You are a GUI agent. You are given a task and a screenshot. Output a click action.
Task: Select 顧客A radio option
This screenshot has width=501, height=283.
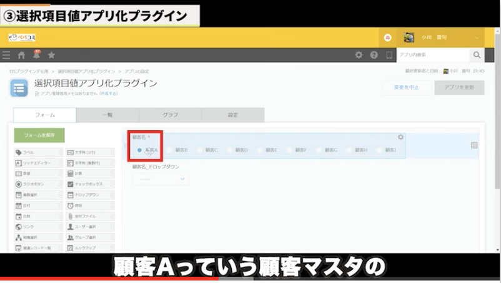tap(139, 150)
